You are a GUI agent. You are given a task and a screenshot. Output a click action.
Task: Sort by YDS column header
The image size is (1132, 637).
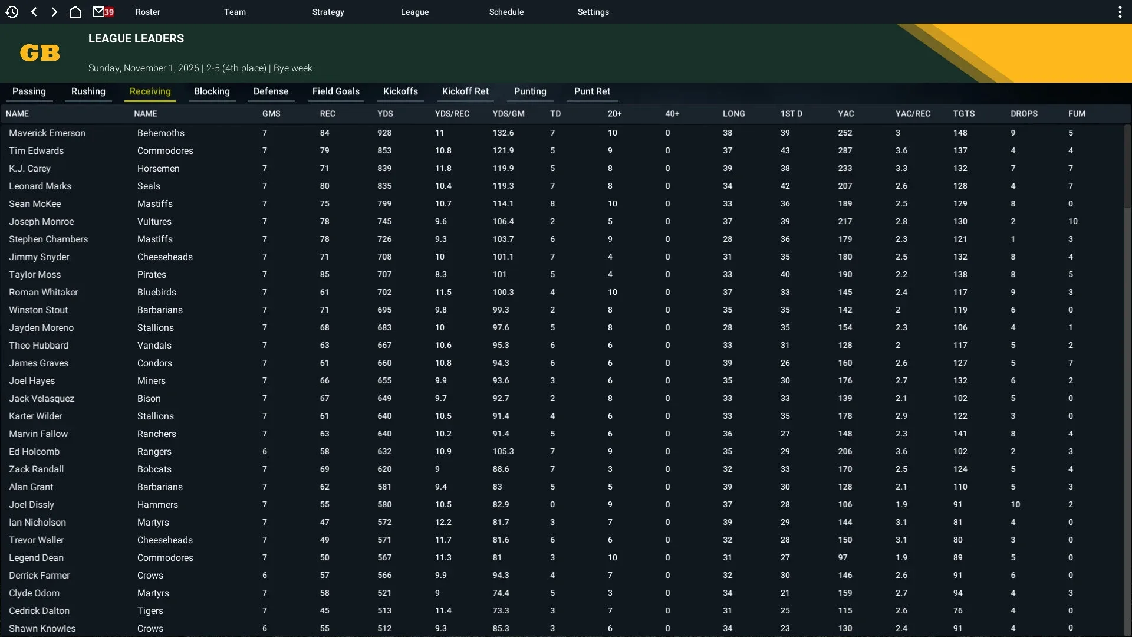385,114
